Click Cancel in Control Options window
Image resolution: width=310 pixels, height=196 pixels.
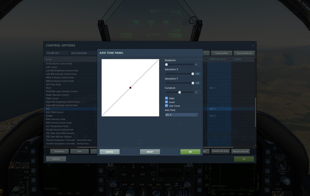(56, 159)
